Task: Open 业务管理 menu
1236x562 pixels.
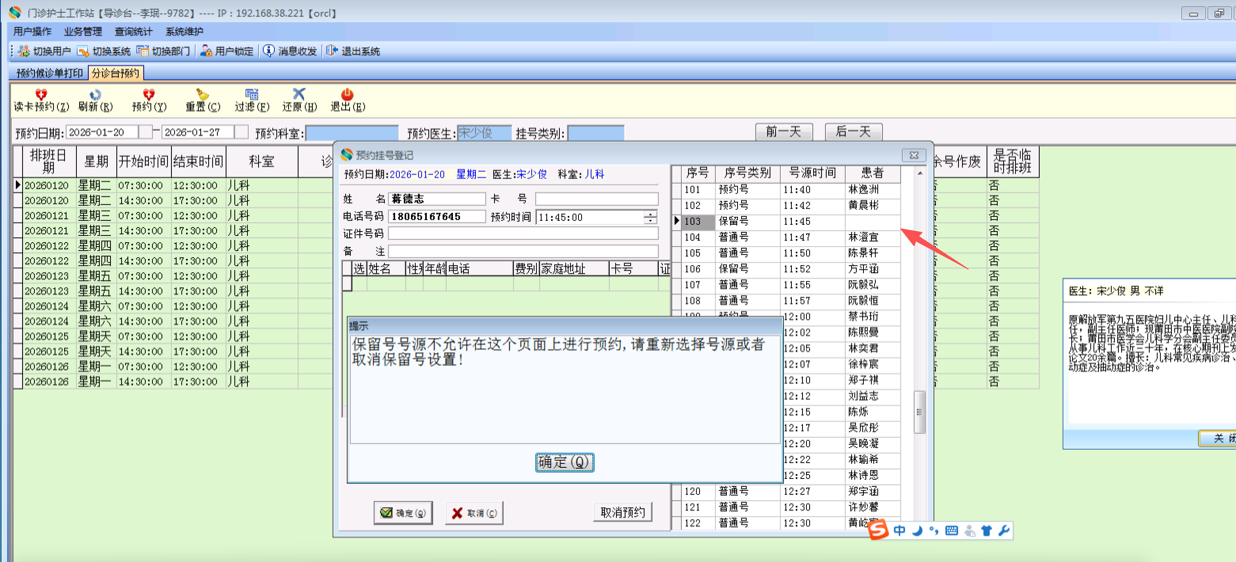Action: pos(82,32)
